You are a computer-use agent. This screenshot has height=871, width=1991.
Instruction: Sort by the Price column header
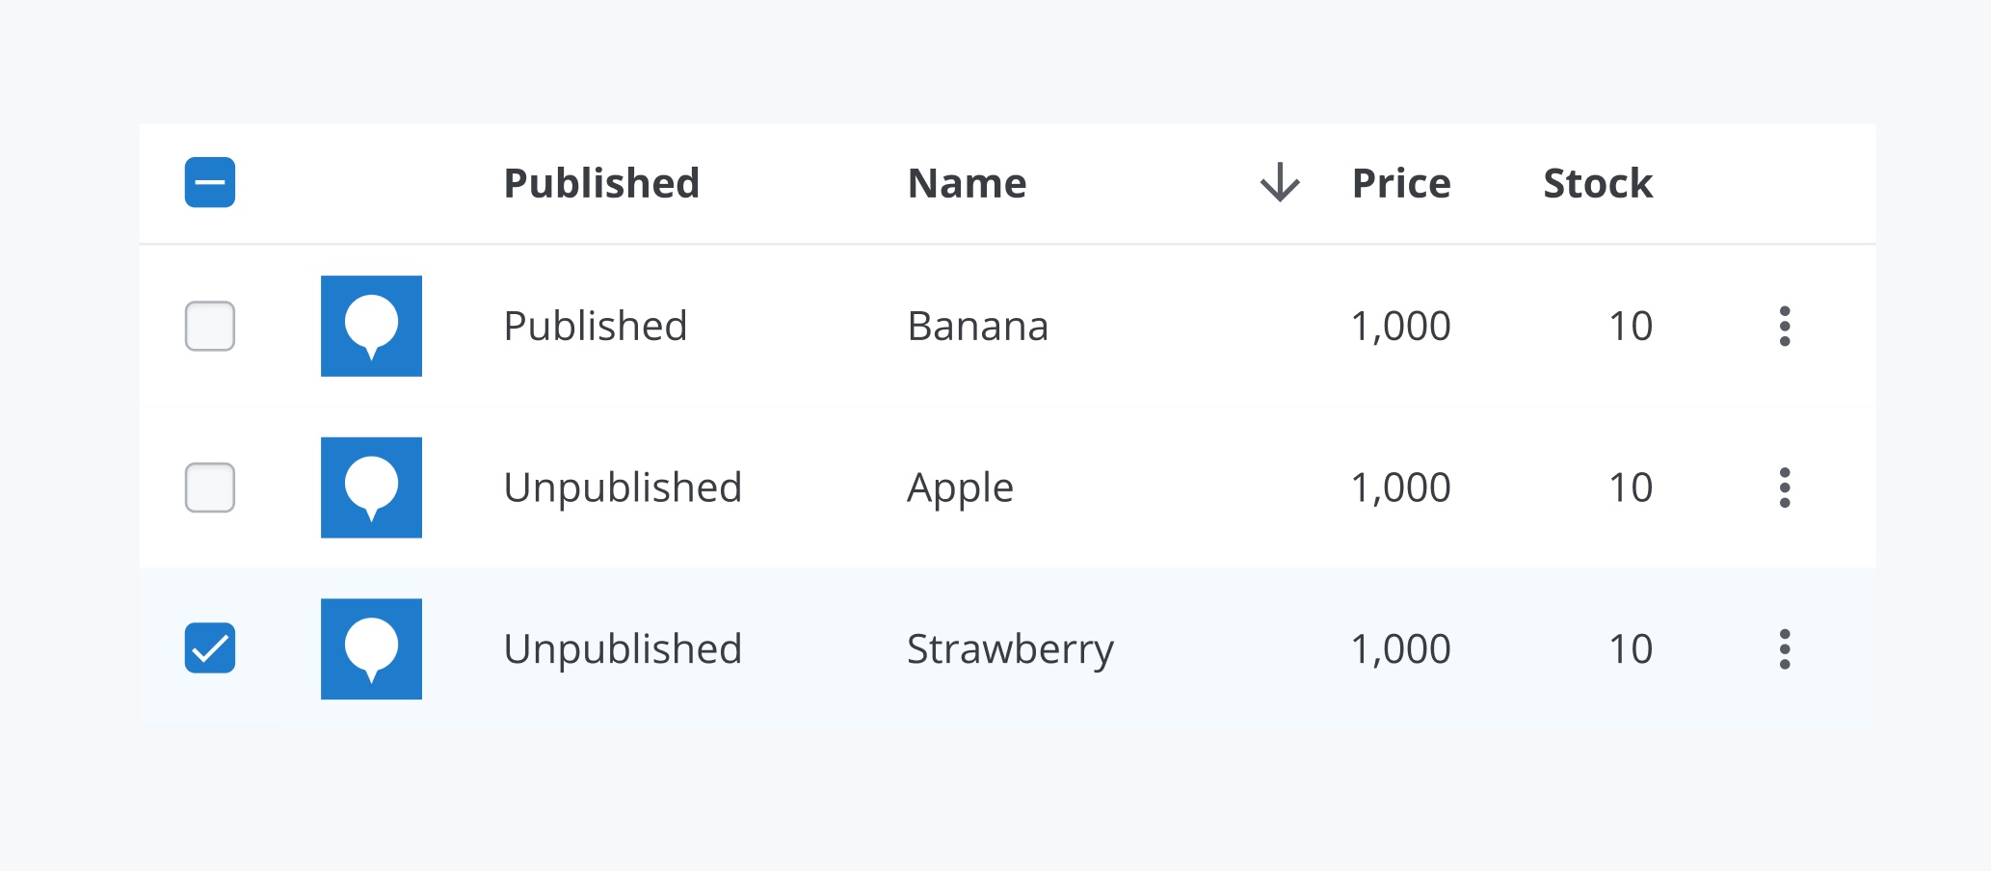click(x=1401, y=183)
